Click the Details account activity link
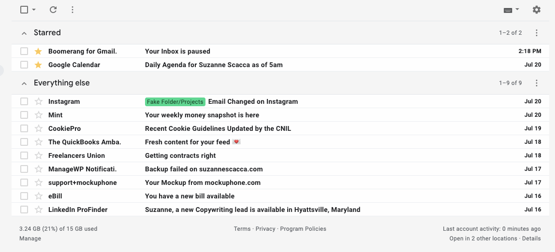Image resolution: width=555 pixels, height=252 pixels. 531,238
